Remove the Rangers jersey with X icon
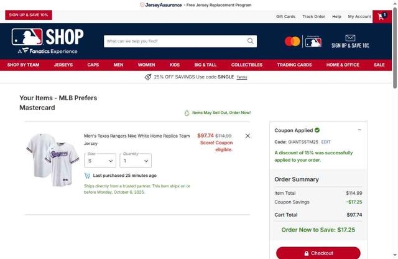Viewport: 398px width, 259px height. click(248, 136)
